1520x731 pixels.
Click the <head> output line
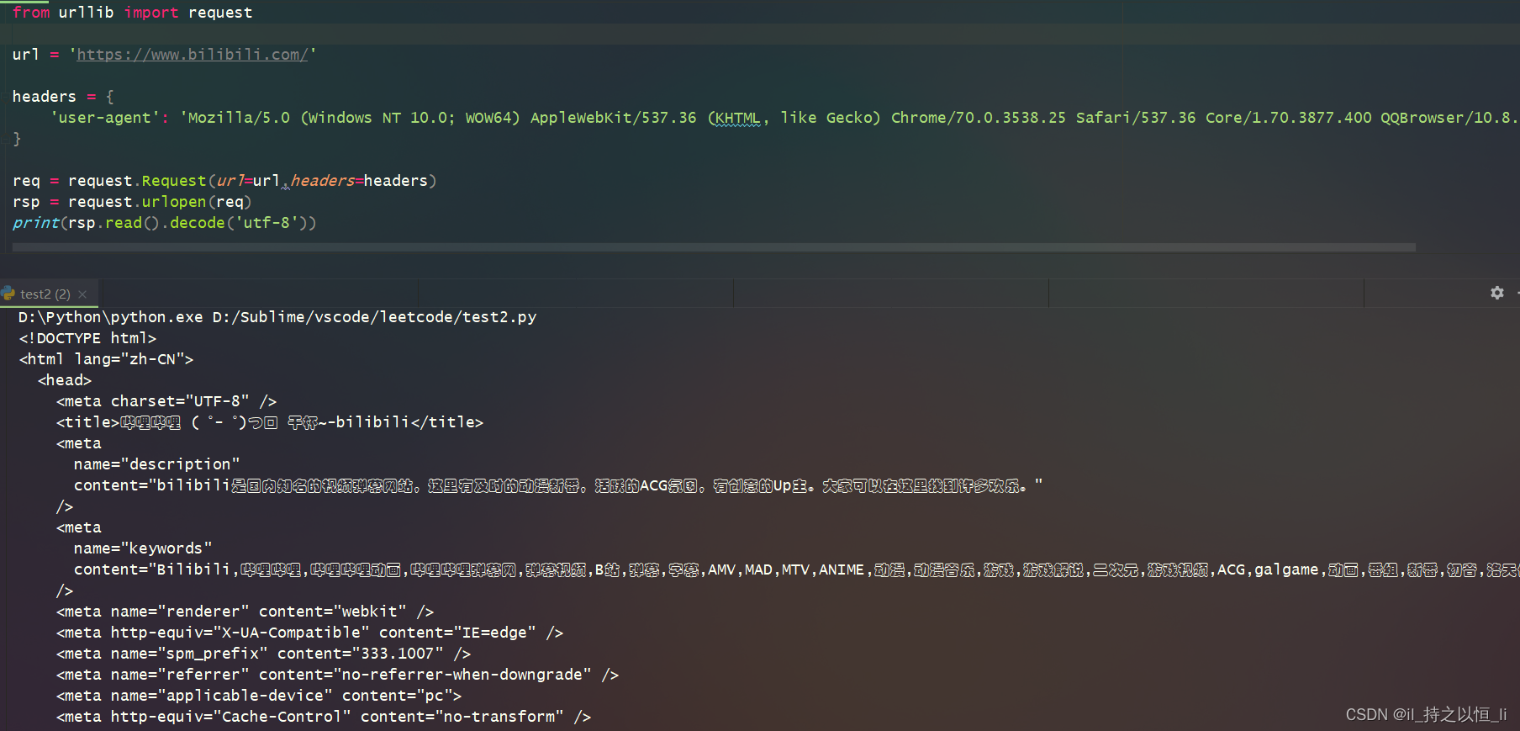coord(65,380)
